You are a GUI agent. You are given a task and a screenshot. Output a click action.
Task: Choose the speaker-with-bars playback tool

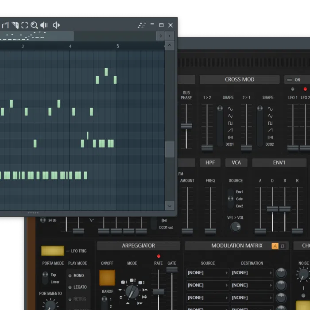point(44,25)
